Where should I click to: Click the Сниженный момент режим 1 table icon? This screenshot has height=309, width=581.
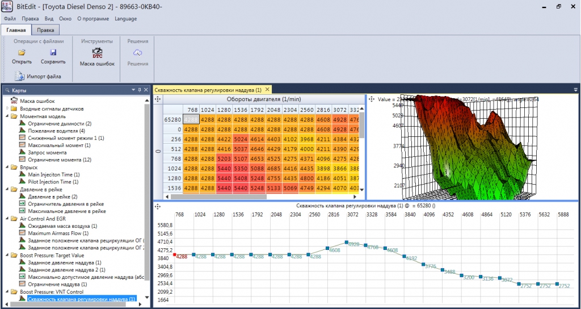click(x=22, y=138)
